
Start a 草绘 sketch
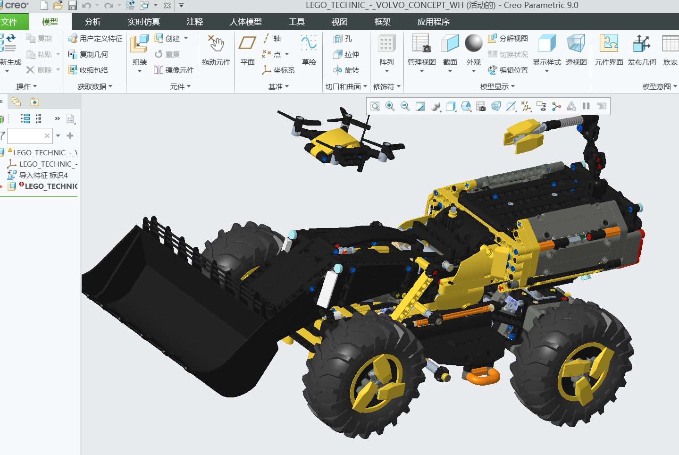tap(309, 50)
